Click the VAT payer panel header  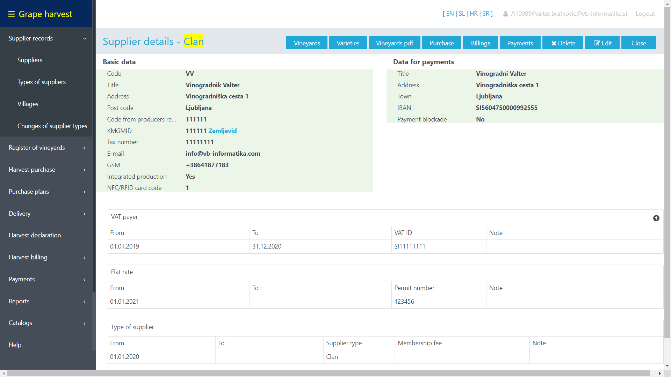click(385, 217)
